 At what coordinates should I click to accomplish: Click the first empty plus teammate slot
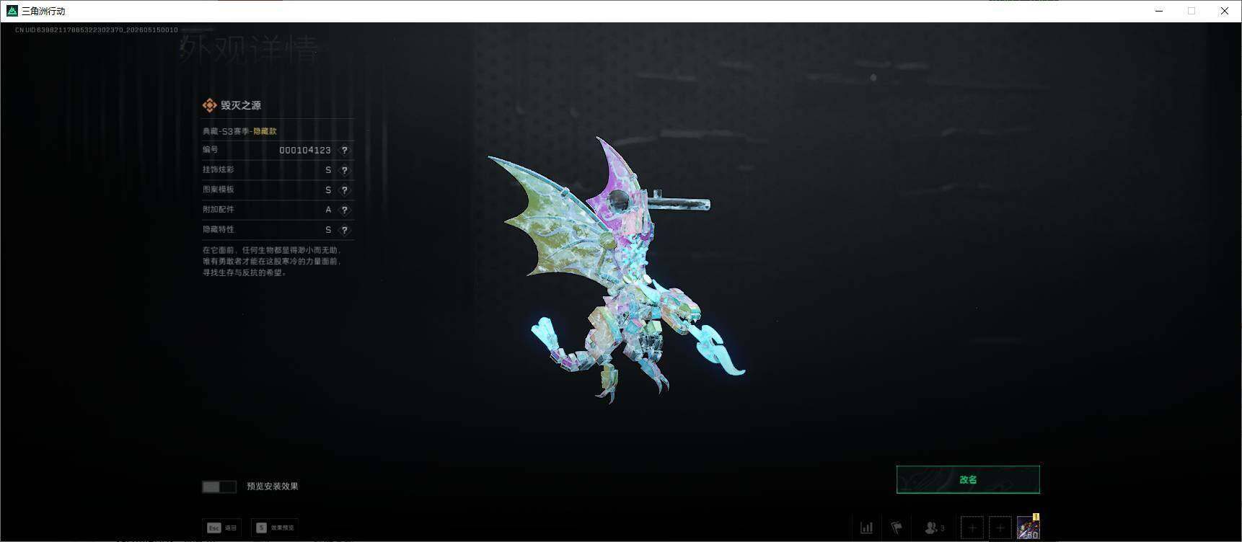coord(972,528)
